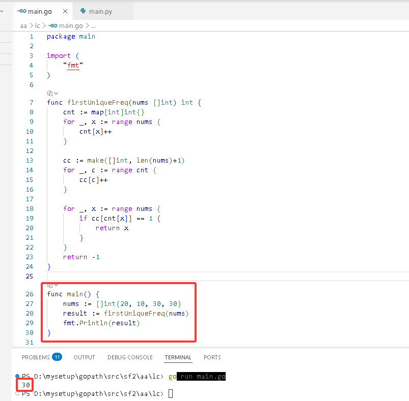Viewport: 409px width, 401px height.
Task: Select the 'aa' breadcrumb segment
Action: coord(23,26)
